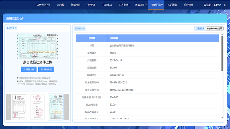230x129 pixels.
Task: Click the 点击或拖动文件上传 upload area text
Action: point(38,62)
